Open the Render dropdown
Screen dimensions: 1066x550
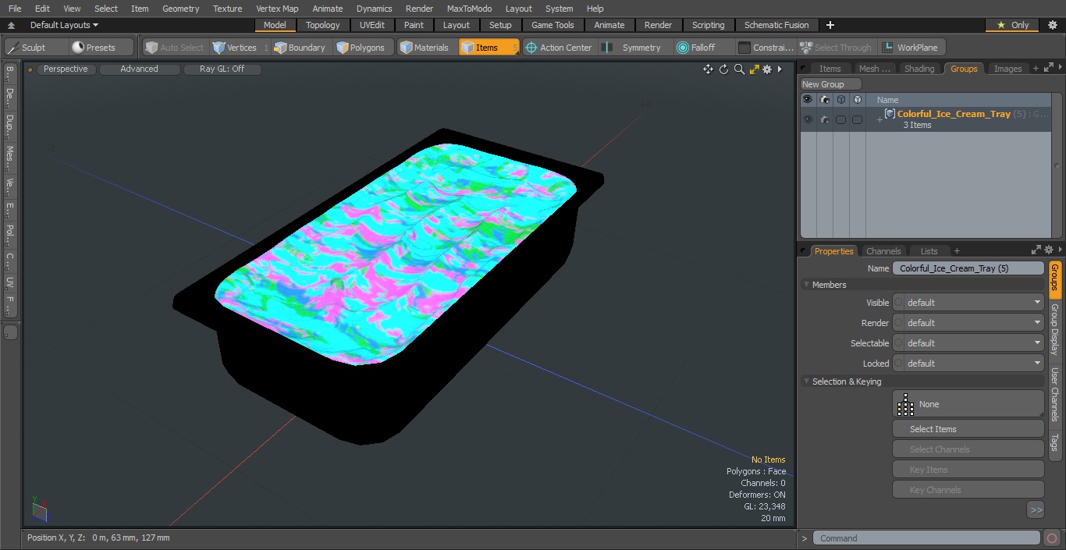968,323
